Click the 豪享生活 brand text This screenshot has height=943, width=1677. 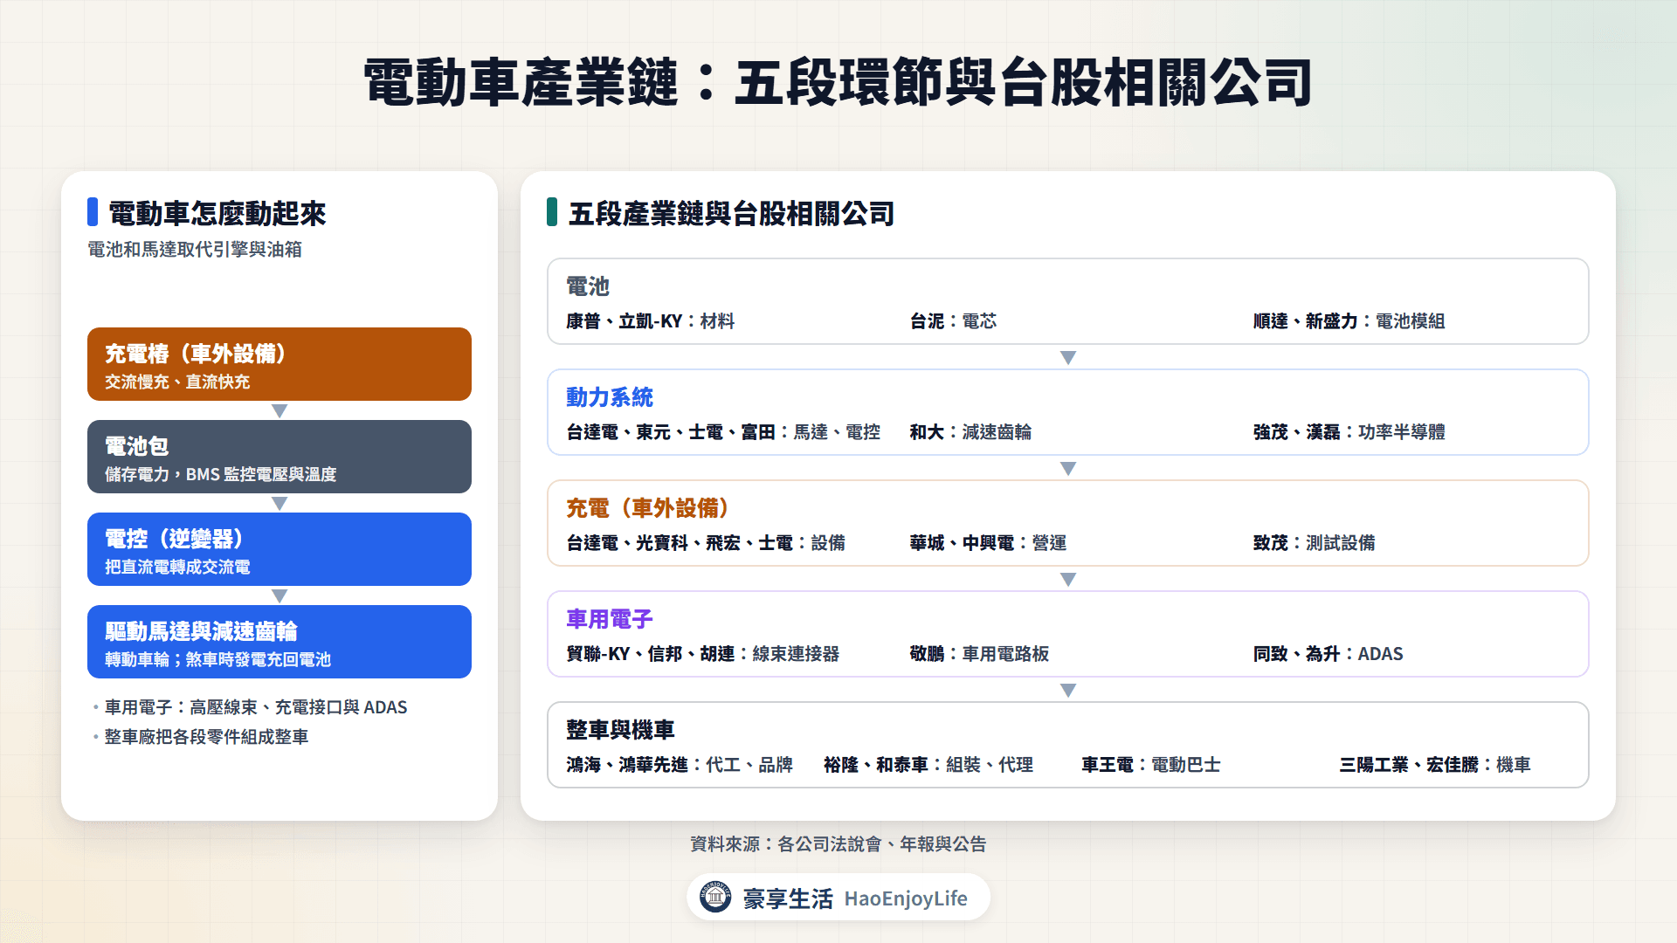click(x=788, y=898)
